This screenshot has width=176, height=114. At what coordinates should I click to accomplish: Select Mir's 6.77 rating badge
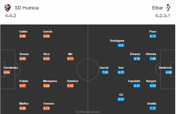pyautogui.click(x=70, y=59)
